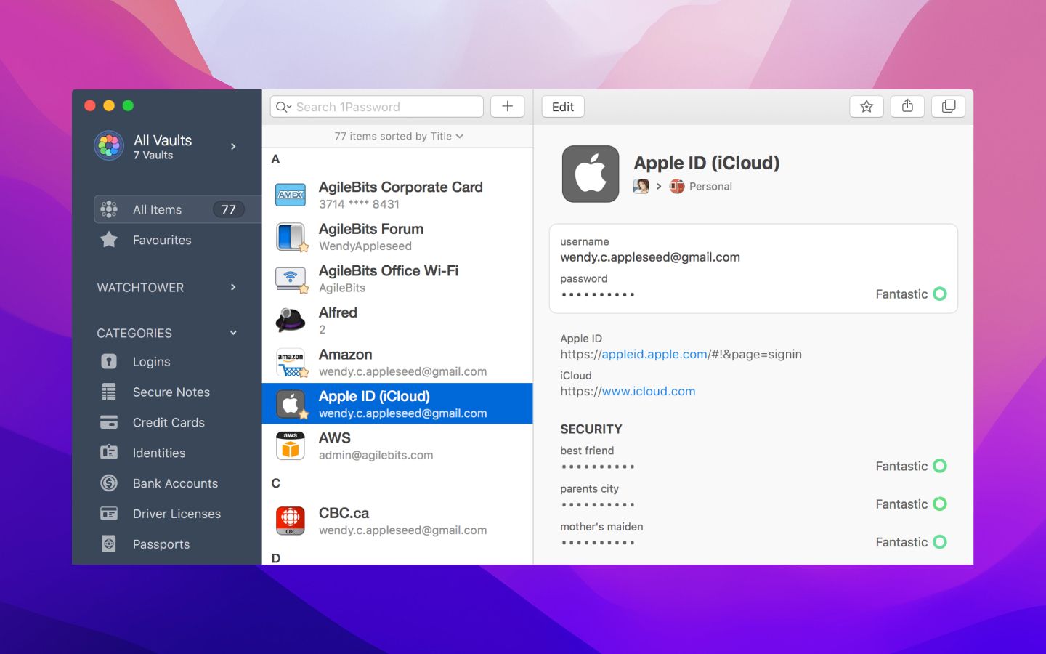Image resolution: width=1046 pixels, height=654 pixels.
Task: Select AgileBits Corporate Card item
Action: coord(397,195)
